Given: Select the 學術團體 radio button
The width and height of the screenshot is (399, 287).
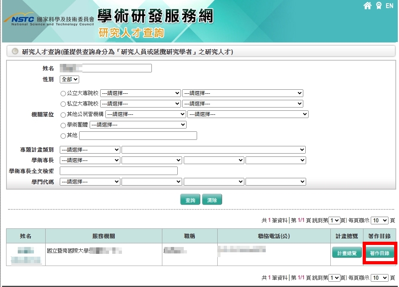Looking at the screenshot, I should [x=63, y=125].
